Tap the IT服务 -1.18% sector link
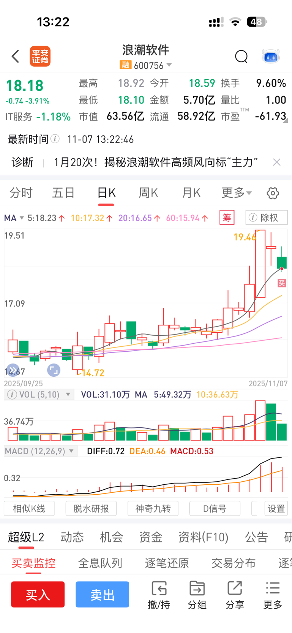 coord(38,117)
